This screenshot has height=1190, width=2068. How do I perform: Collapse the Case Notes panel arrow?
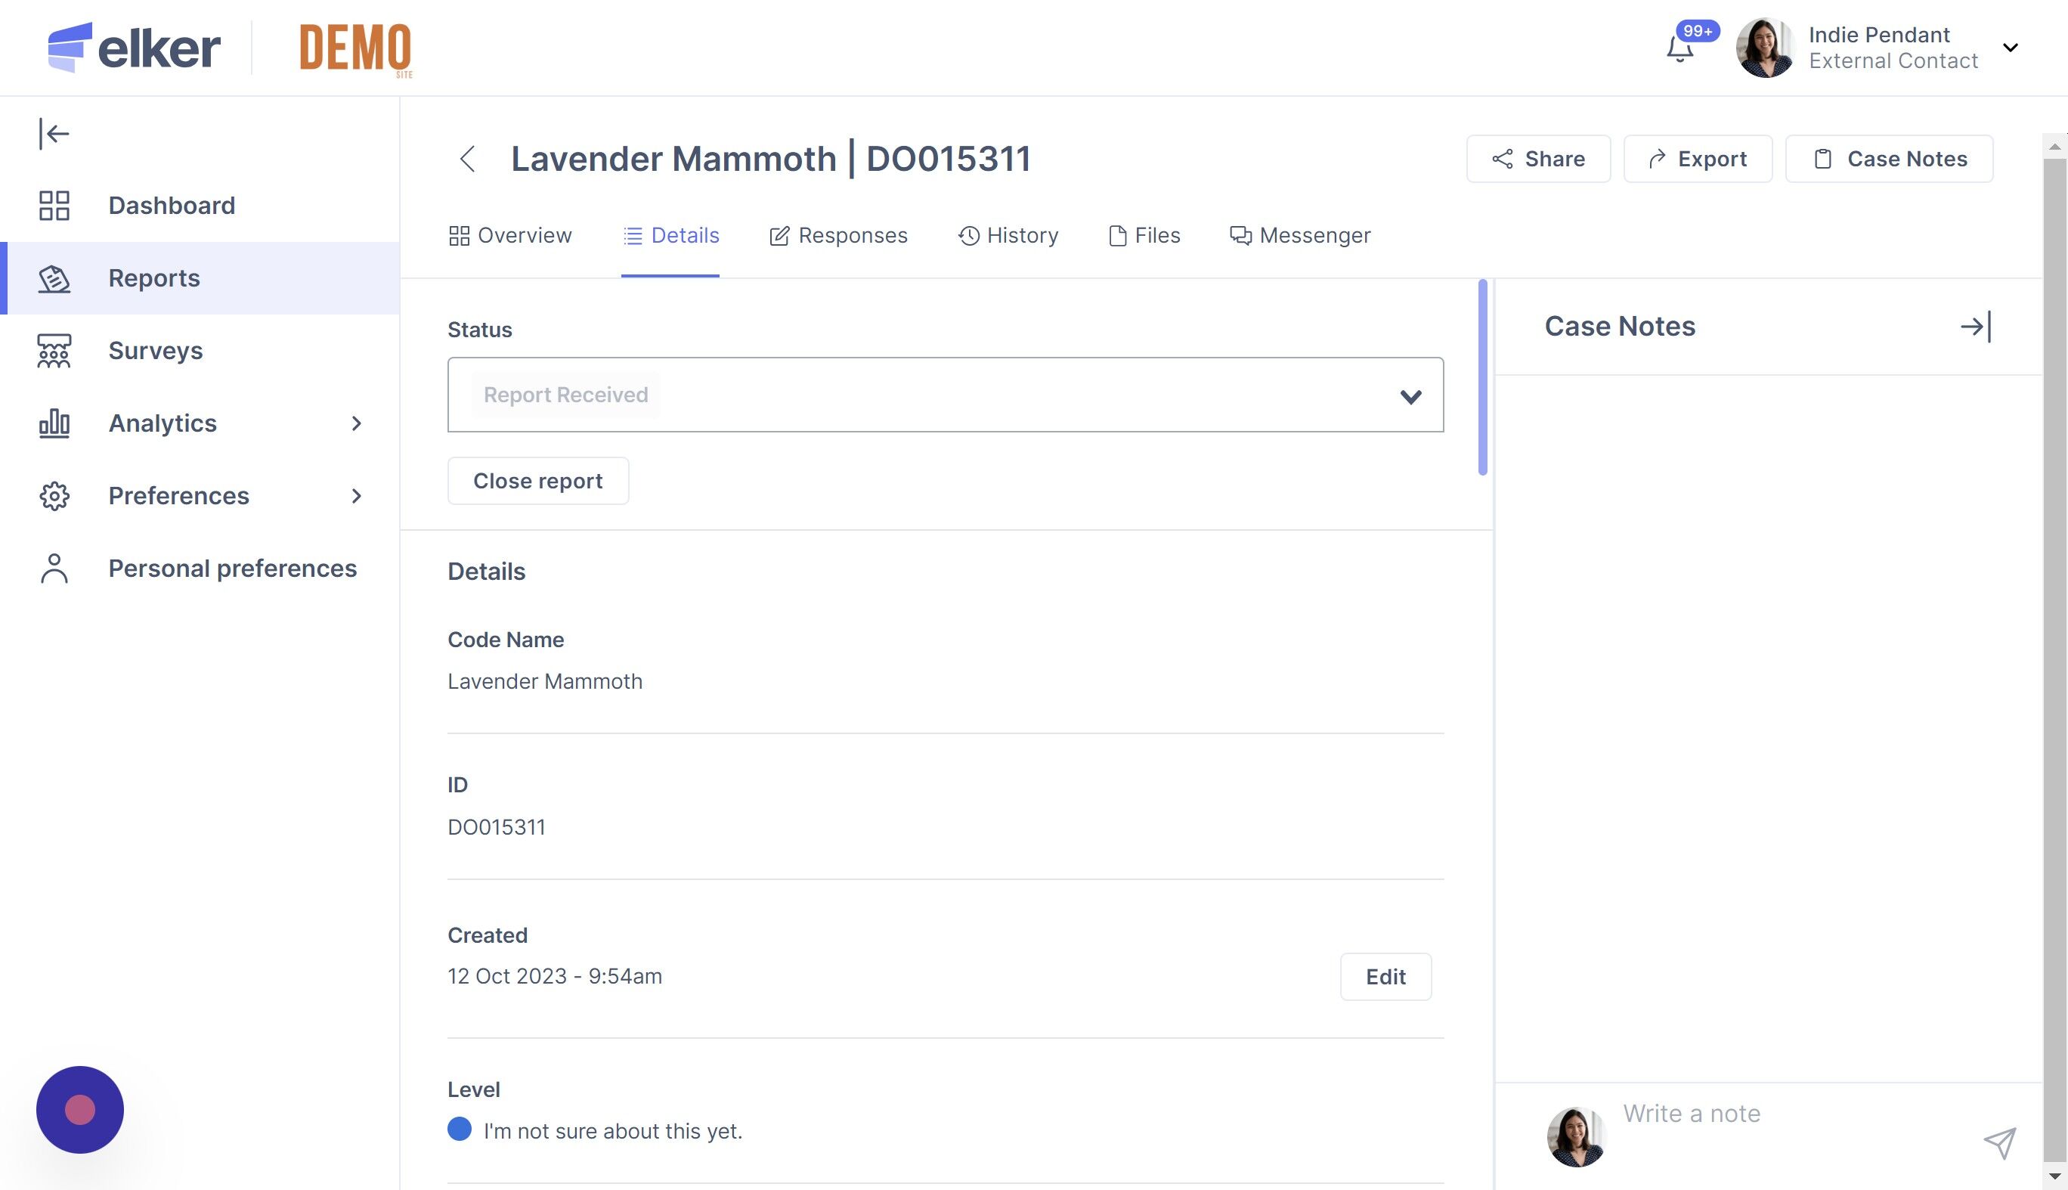point(1976,327)
